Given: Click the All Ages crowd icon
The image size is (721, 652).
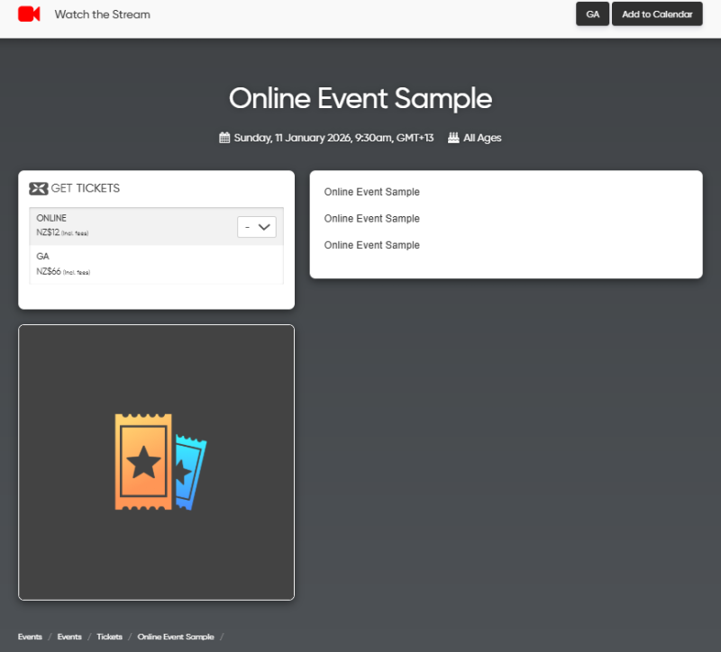Looking at the screenshot, I should point(453,138).
